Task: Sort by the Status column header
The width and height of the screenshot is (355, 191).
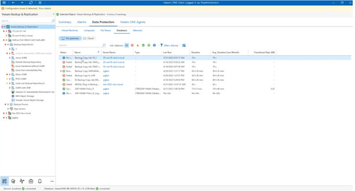Action: click(63, 52)
